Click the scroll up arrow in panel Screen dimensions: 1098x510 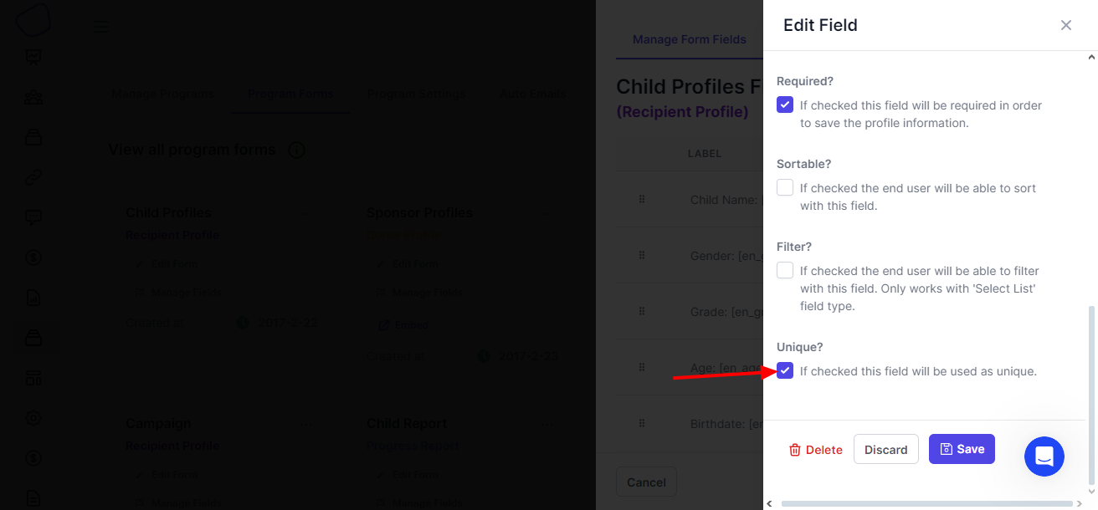1090,58
